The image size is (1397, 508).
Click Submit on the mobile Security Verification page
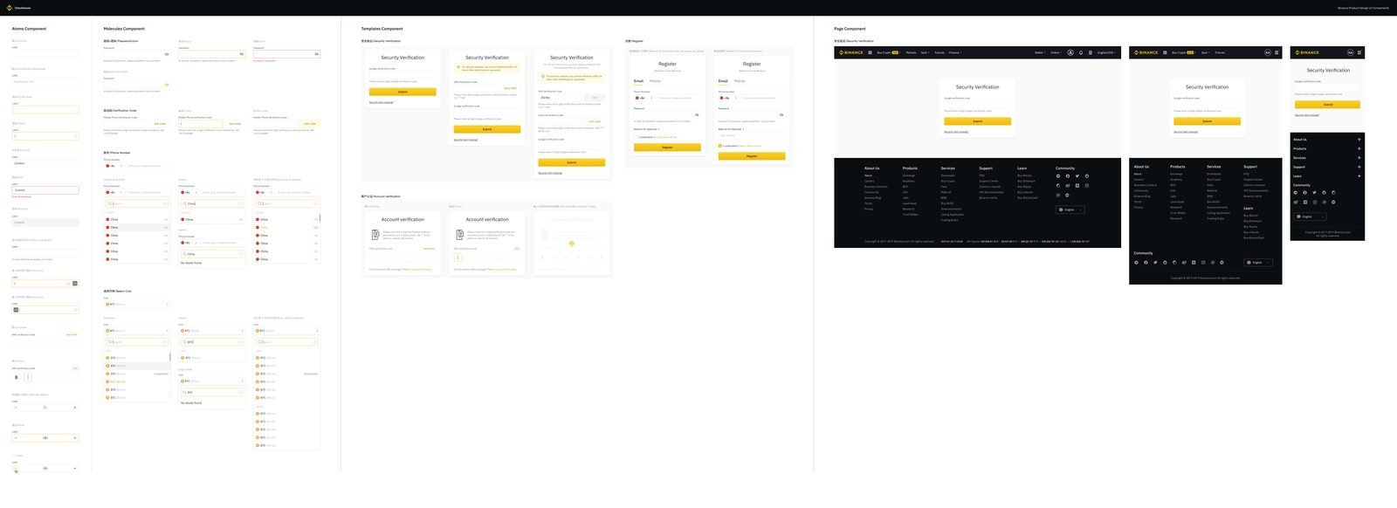pos(1327,105)
